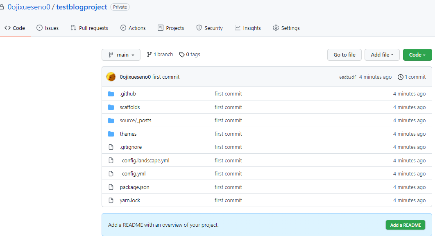This screenshot has height=246, width=435.
Task: Open the main branch selector dropdown
Action: [121, 55]
